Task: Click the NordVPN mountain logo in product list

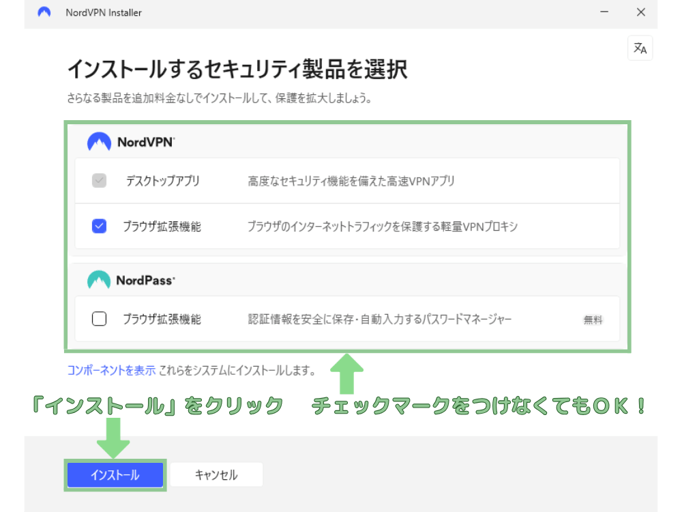Action: click(99, 141)
